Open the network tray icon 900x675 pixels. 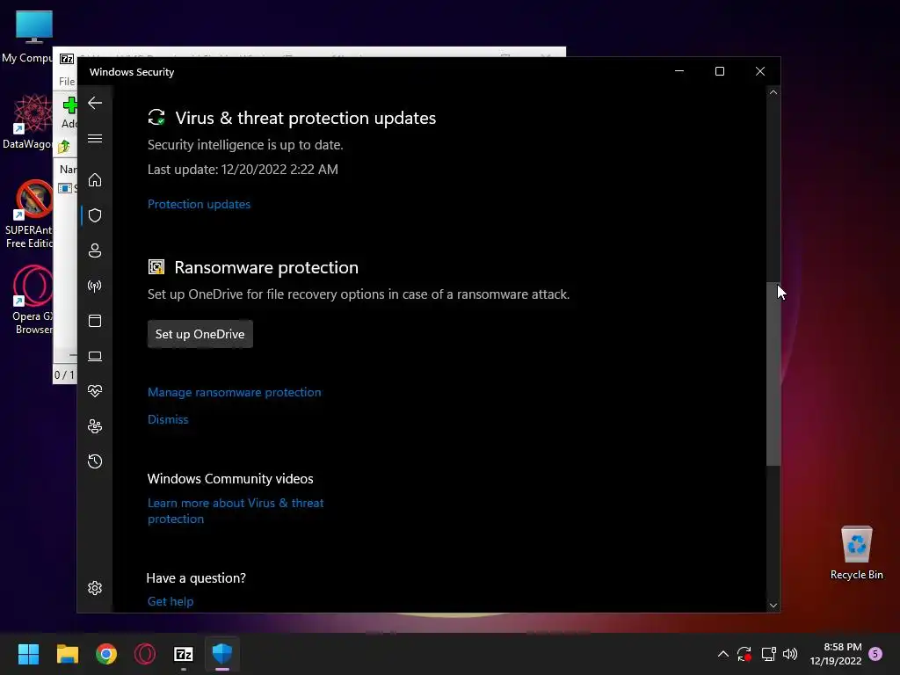768,654
